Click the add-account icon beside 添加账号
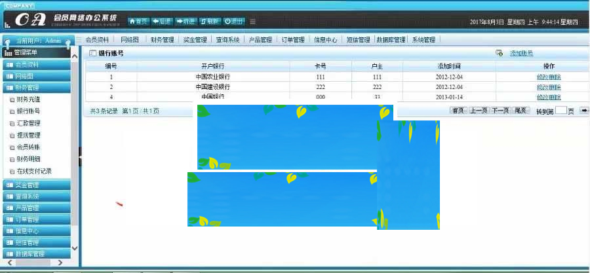 point(500,53)
